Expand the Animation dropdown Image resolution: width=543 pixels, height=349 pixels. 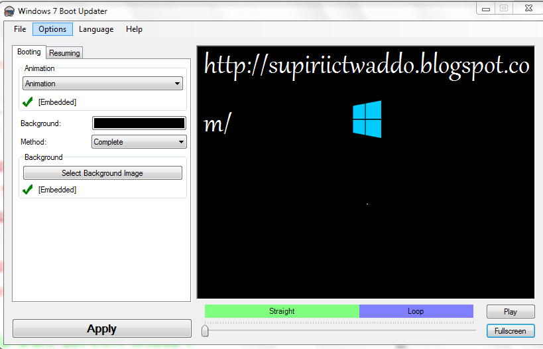click(103, 84)
